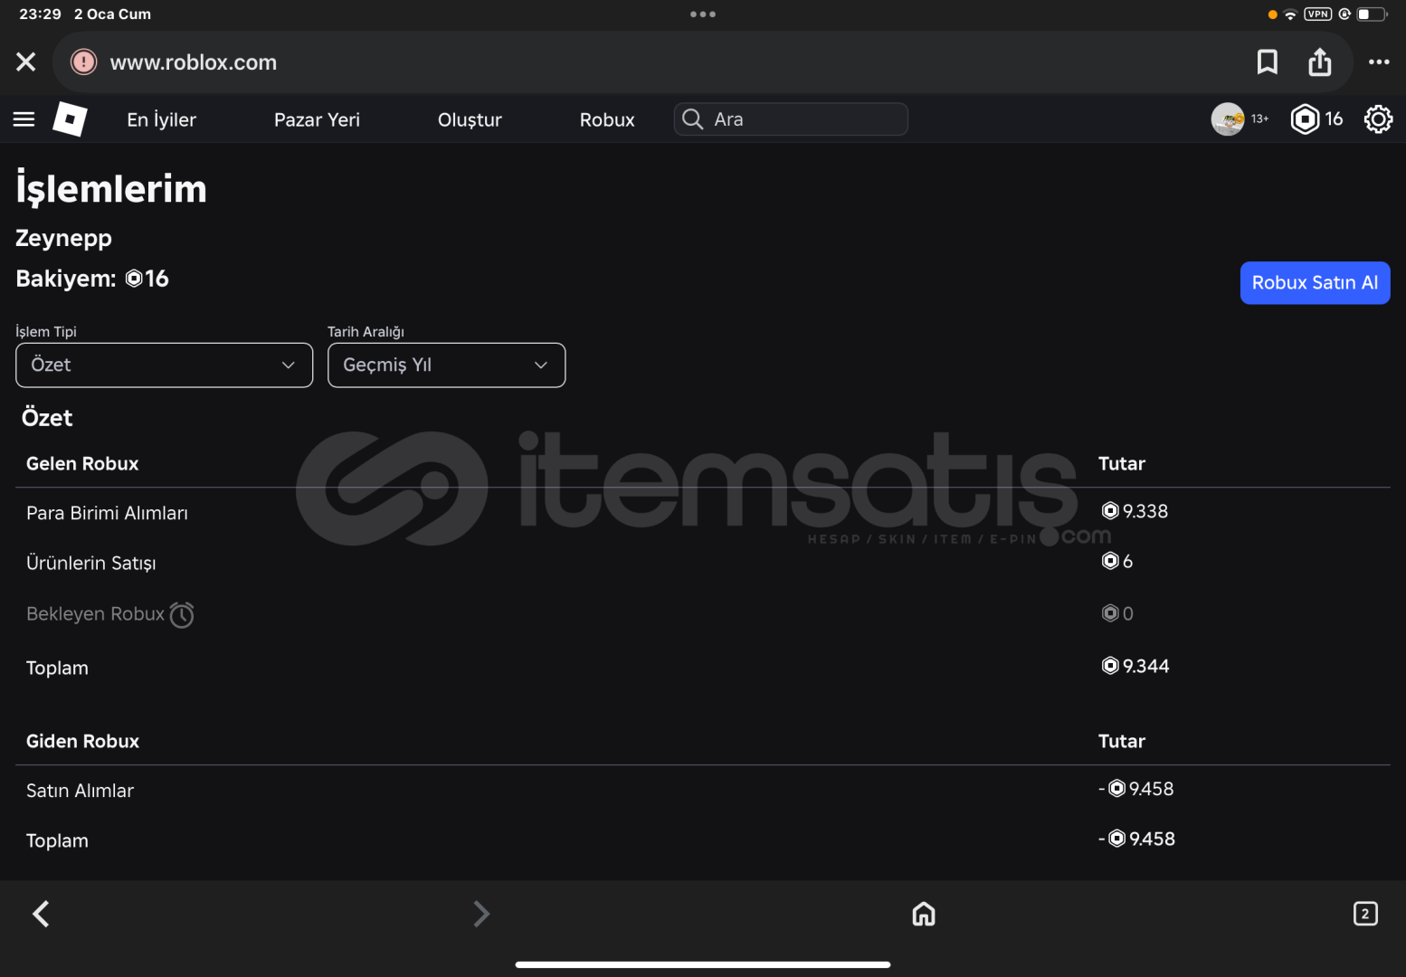Tap the VPN status indicator
The height and width of the screenshot is (977, 1406).
[1317, 14]
